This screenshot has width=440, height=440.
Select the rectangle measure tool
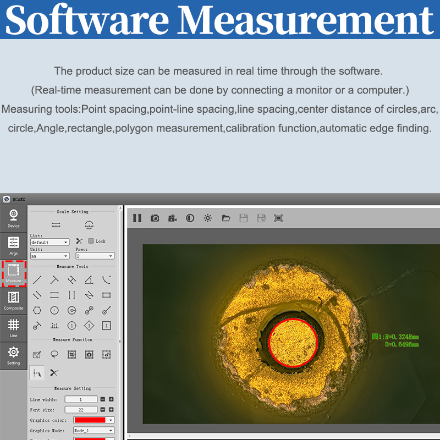tap(106, 295)
